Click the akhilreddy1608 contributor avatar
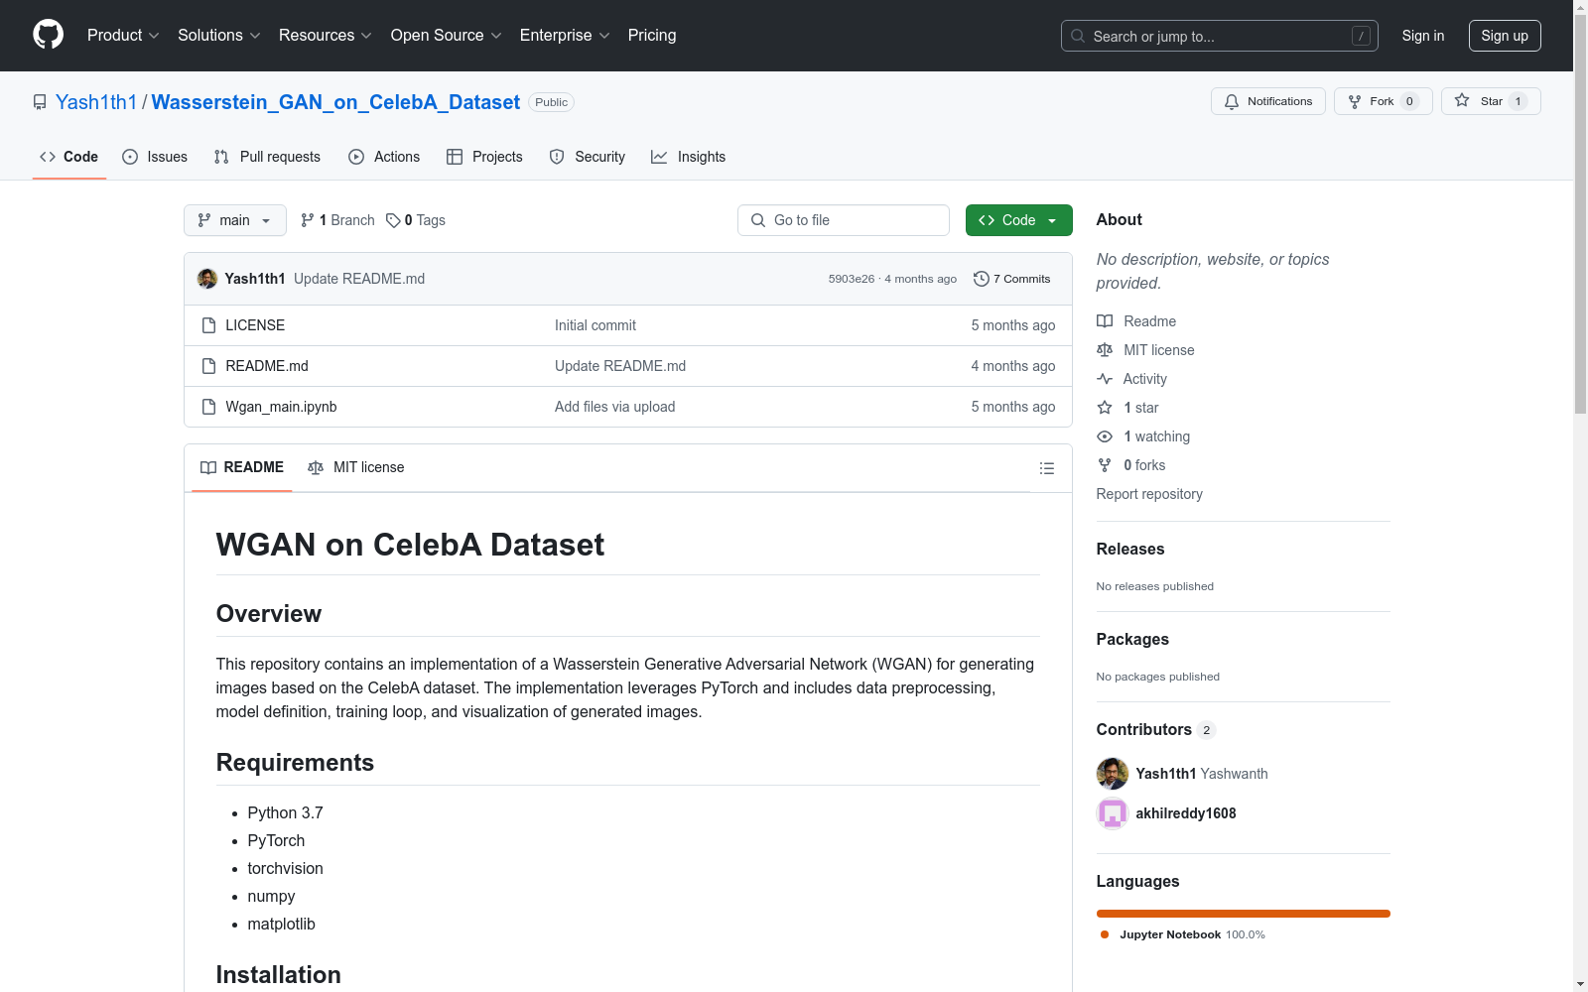This screenshot has height=992, width=1588. coord(1113,813)
